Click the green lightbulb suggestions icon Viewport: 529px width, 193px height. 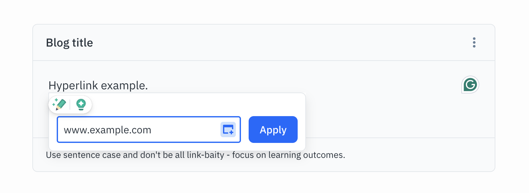tap(81, 104)
